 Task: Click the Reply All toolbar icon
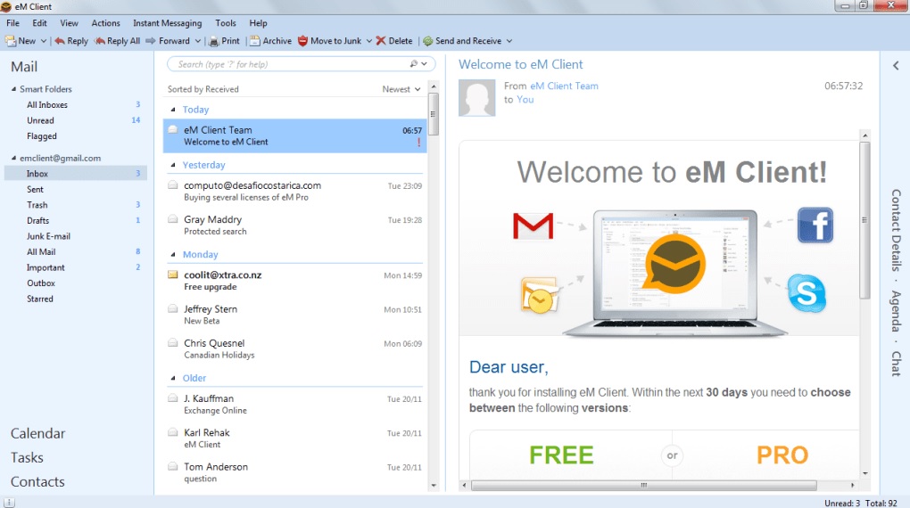click(x=101, y=41)
